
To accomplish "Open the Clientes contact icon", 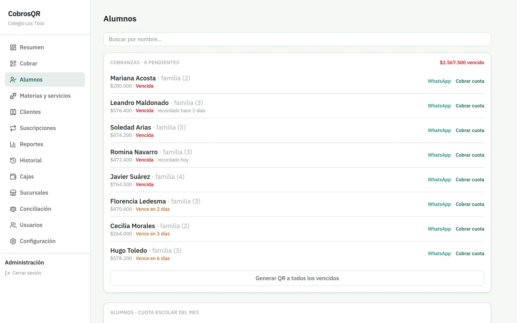I will click(x=13, y=112).
